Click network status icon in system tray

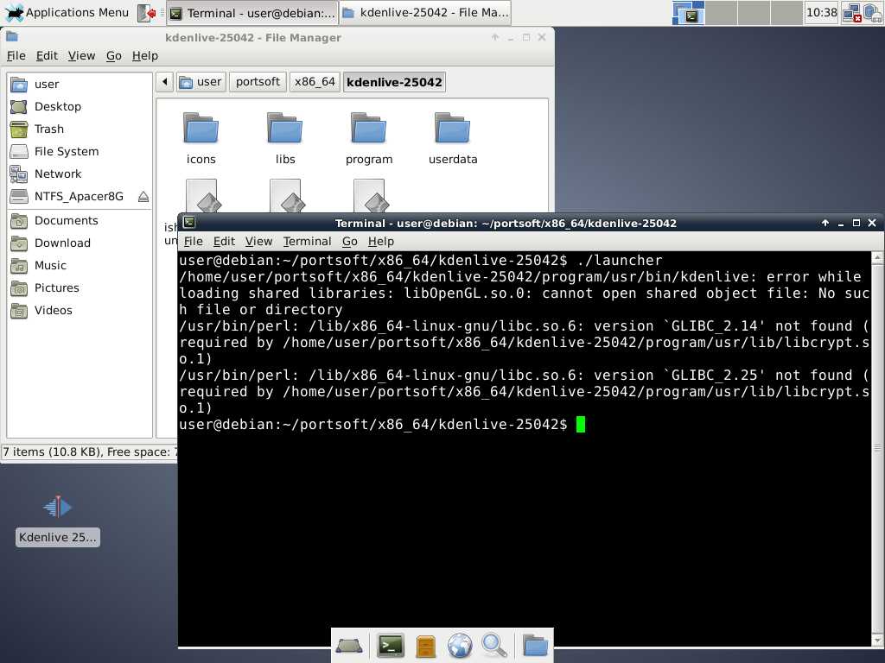click(x=851, y=13)
